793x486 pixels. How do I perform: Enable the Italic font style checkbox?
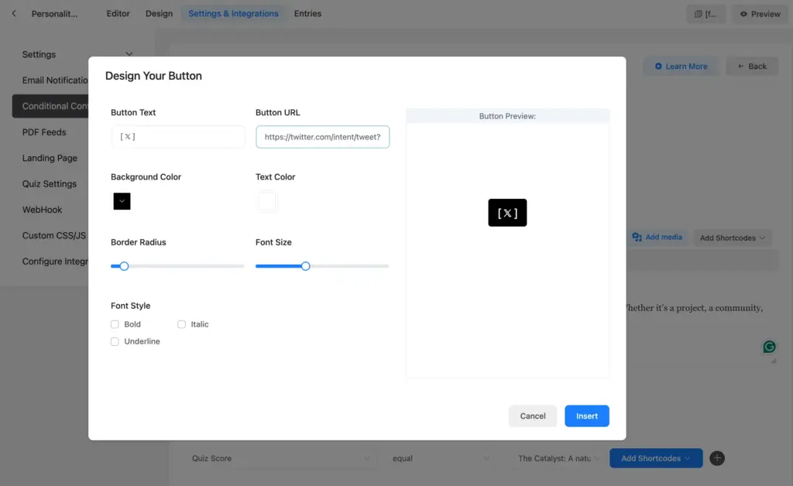click(181, 324)
